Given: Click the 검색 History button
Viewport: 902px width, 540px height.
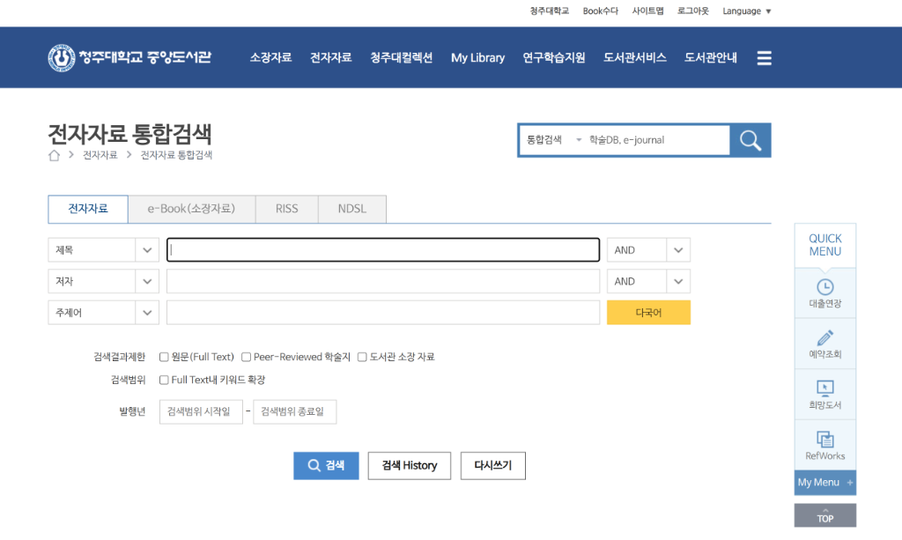Looking at the screenshot, I should pos(409,465).
